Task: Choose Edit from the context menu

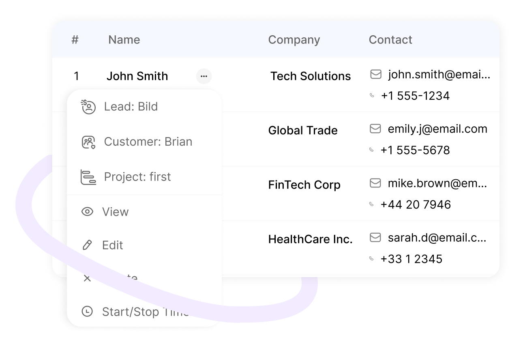Action: pyautogui.click(x=144, y=245)
